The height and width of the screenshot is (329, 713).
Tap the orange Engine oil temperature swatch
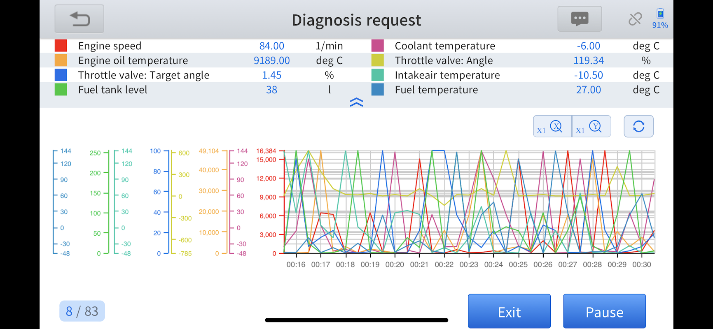[x=61, y=60]
